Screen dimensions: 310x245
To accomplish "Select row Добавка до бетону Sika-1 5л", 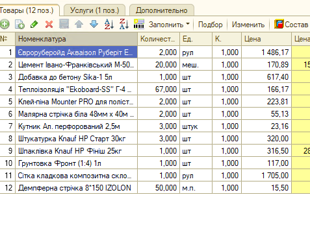I will tap(76, 76).
